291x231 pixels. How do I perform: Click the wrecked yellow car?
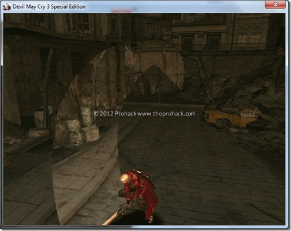click(x=232, y=118)
